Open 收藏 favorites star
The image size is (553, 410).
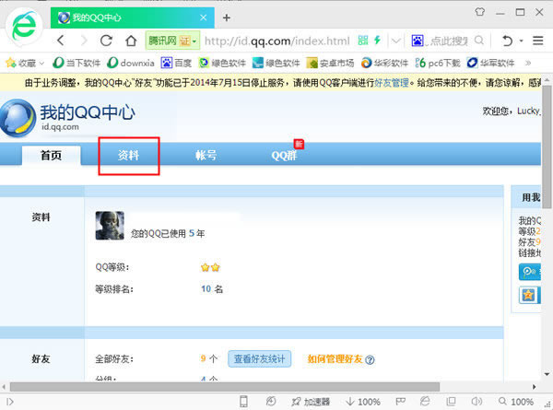tap(10, 63)
